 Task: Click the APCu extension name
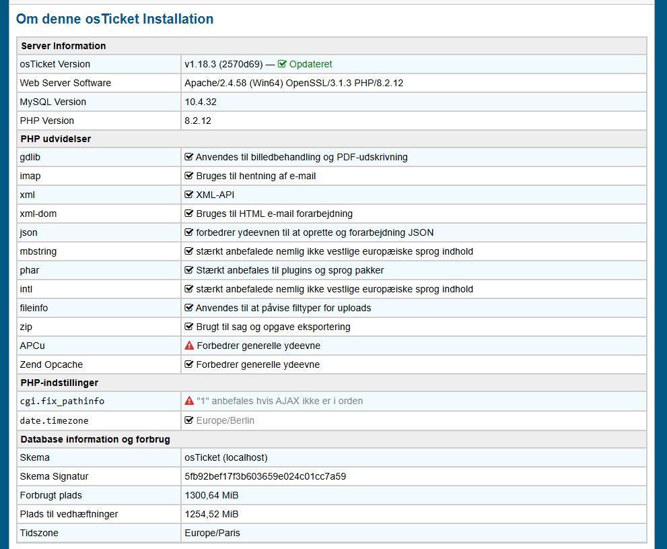[32, 346]
